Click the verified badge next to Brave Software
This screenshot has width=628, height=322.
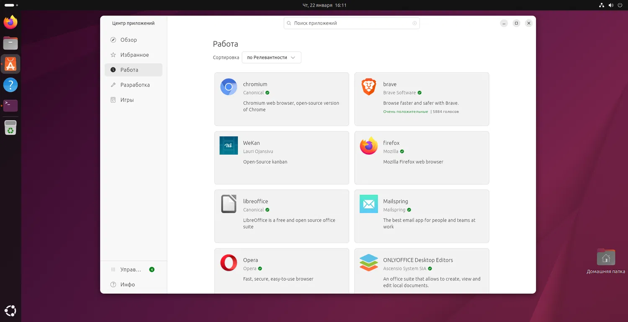(420, 93)
